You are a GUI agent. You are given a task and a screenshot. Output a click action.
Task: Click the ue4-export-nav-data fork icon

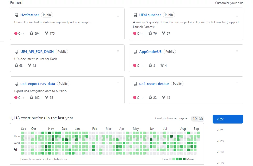pyautogui.click(x=47, y=97)
